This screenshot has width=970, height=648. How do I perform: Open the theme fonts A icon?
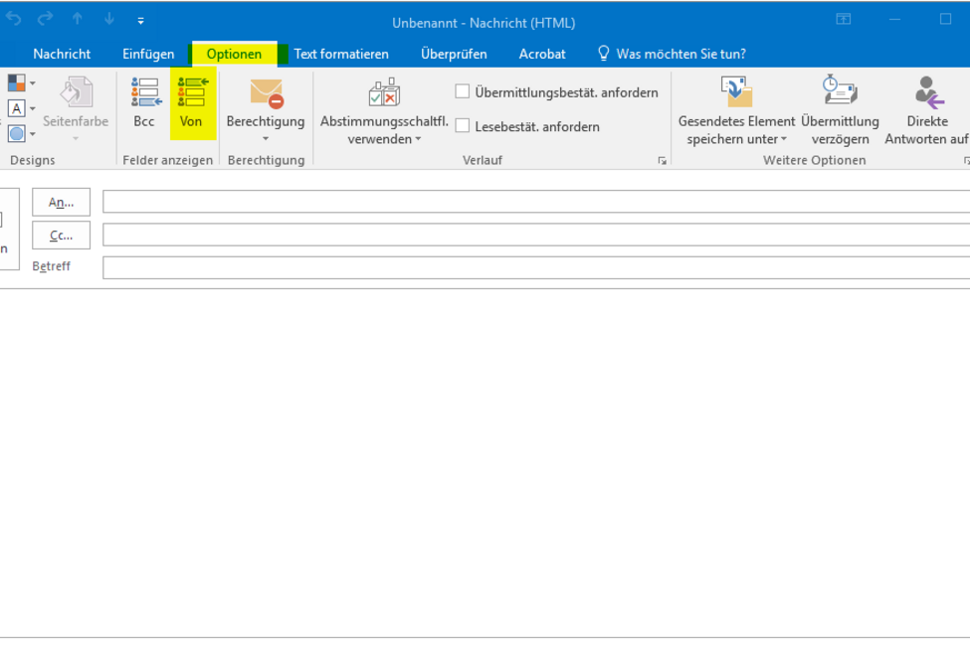click(18, 108)
